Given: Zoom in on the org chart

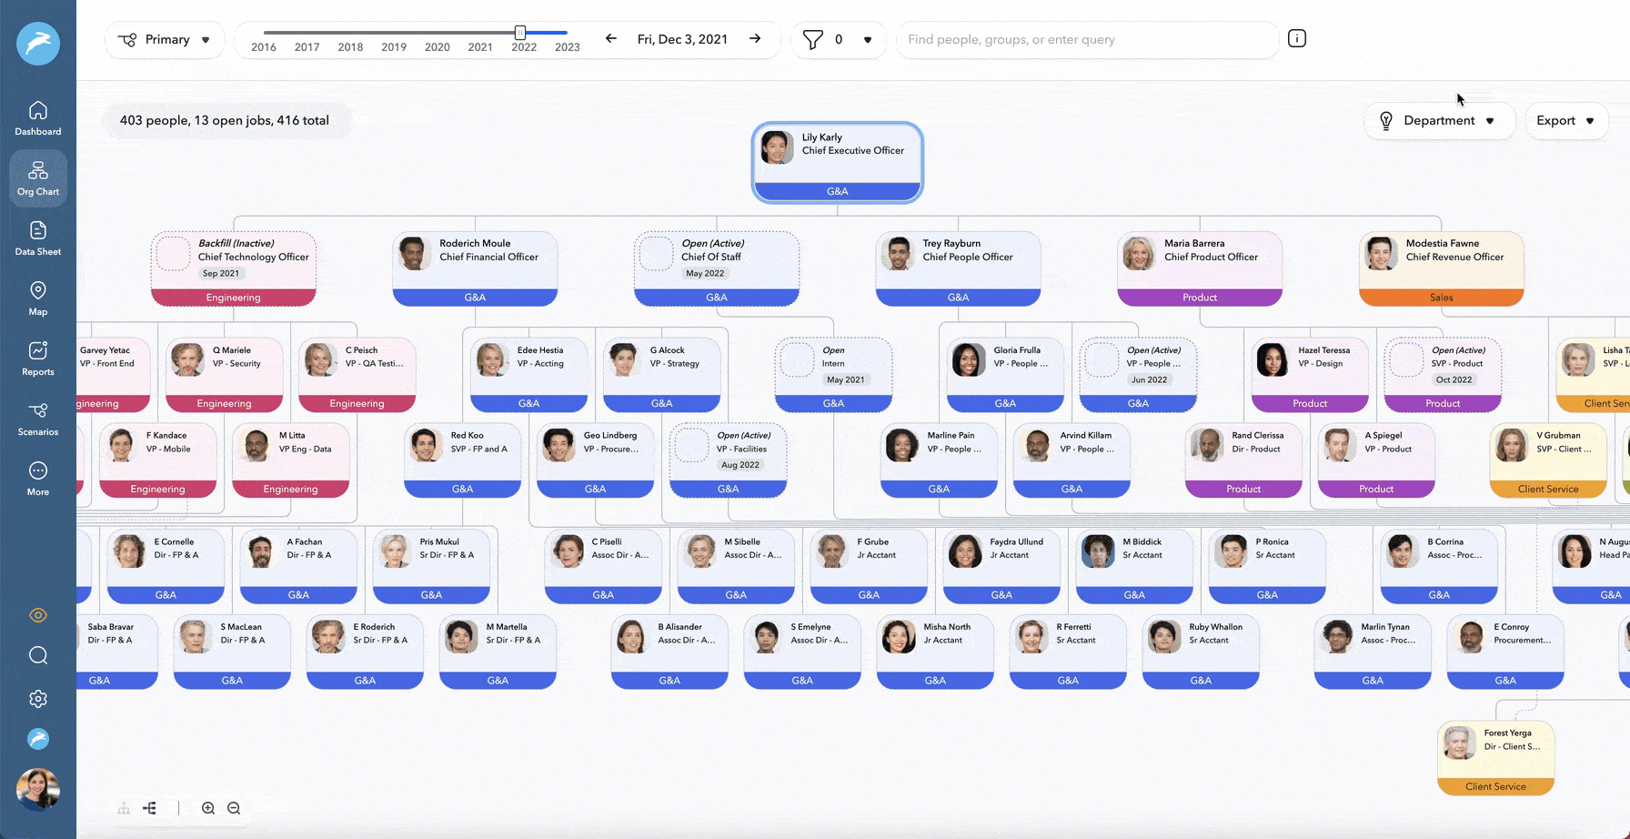Looking at the screenshot, I should point(207,807).
